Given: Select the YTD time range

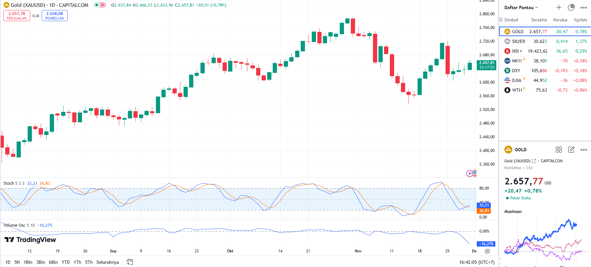Looking at the screenshot, I should pos(66,262).
